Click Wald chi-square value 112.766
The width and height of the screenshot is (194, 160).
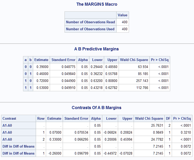[142, 88]
